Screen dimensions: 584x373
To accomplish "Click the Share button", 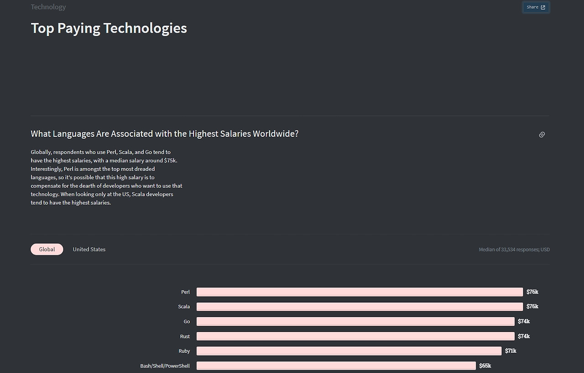I will (x=536, y=7).
